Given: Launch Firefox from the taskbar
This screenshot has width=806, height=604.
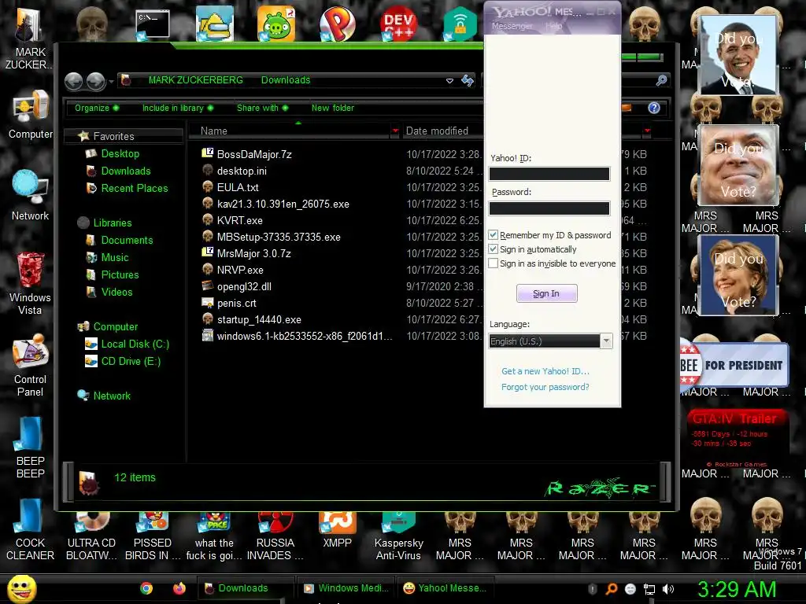Looking at the screenshot, I should click(x=179, y=588).
